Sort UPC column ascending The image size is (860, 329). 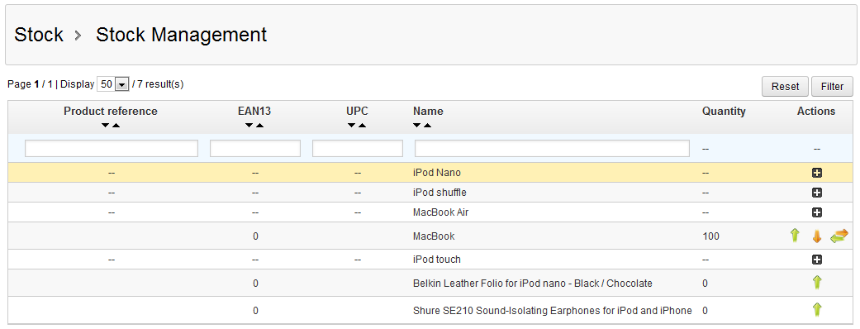tap(363, 126)
